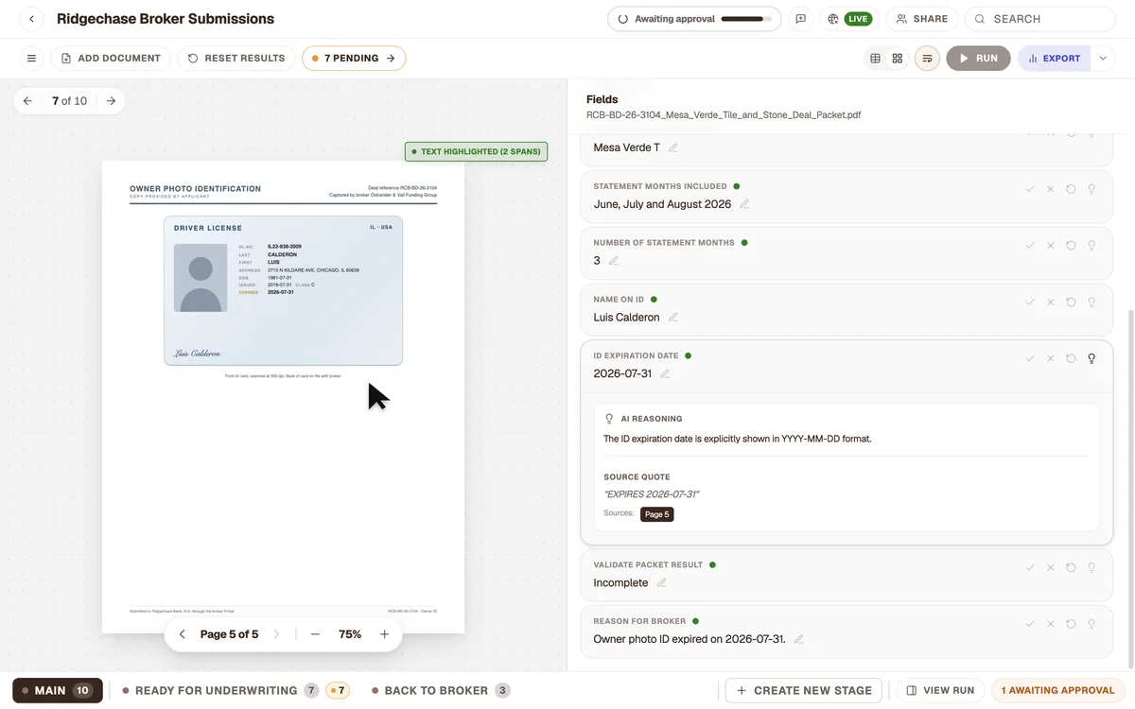Go to next document, 8 of 10
The image size is (1135, 709).
coord(112,101)
